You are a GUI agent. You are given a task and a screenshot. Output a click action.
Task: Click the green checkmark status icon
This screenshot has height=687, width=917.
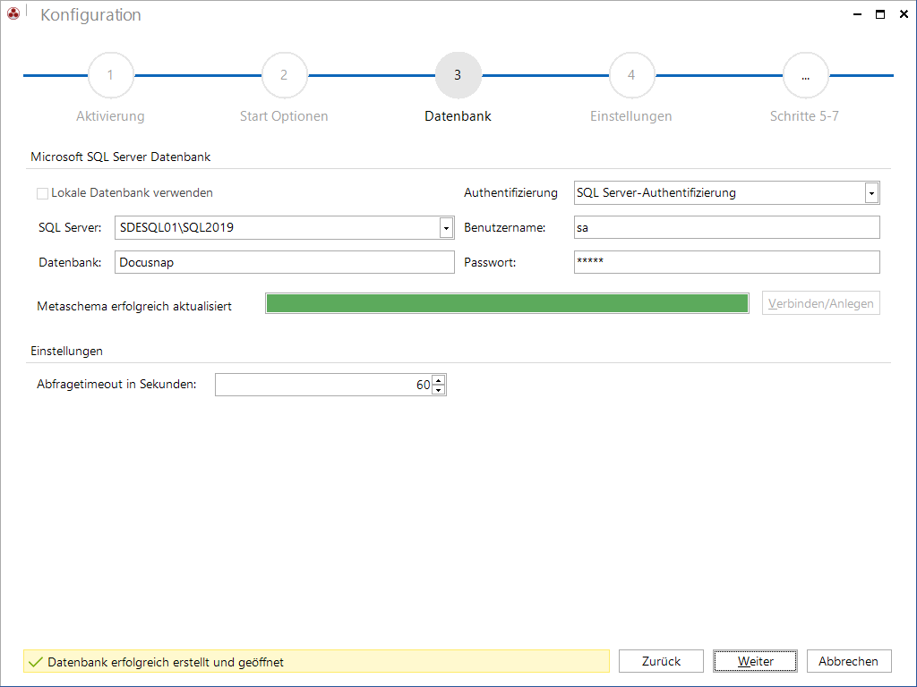tap(36, 662)
